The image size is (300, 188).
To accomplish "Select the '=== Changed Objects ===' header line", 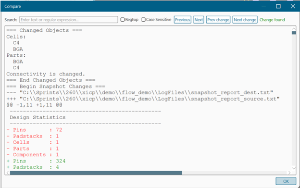I will [x=44, y=30].
